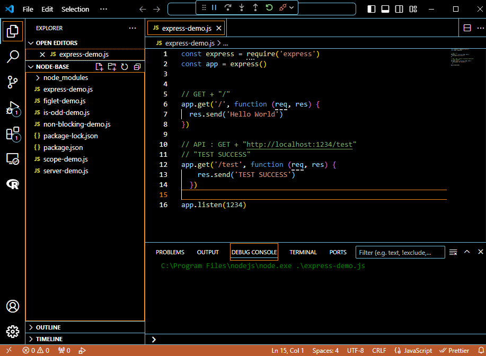The width and height of the screenshot is (486, 356).
Task: Go back in navigation history
Action: [x=143, y=10]
